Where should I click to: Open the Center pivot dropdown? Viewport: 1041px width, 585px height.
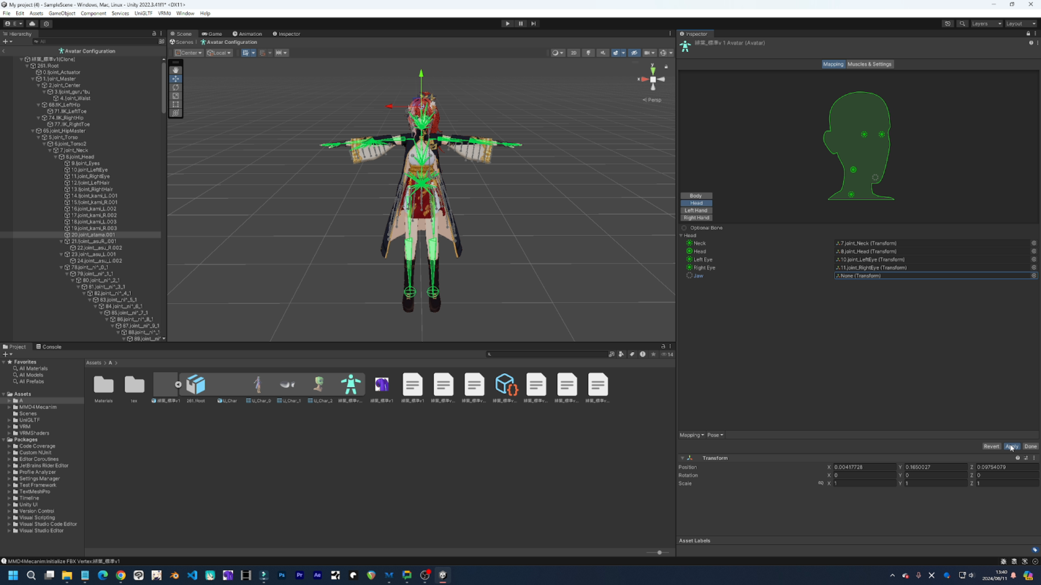(188, 52)
